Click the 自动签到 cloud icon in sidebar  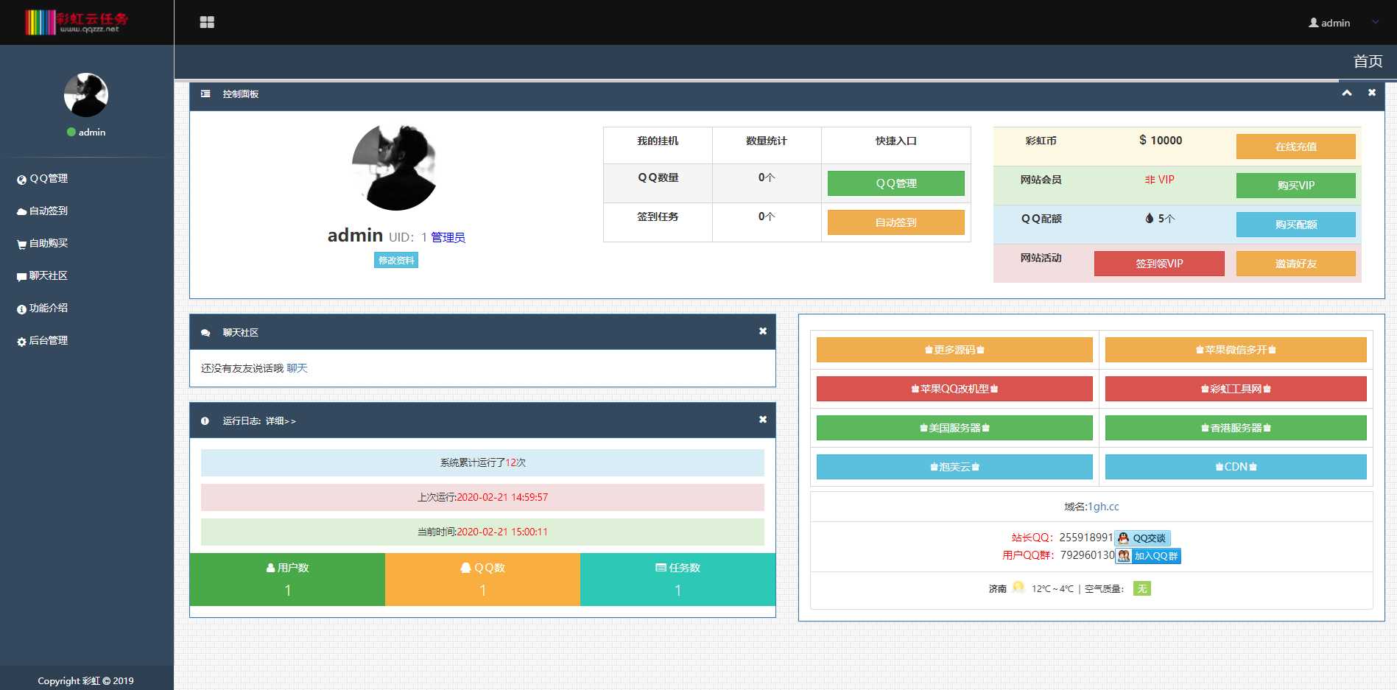21,211
